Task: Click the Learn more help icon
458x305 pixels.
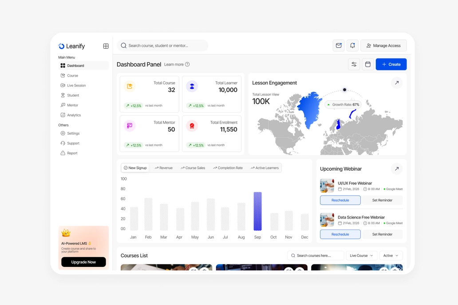Action: pyautogui.click(x=187, y=64)
